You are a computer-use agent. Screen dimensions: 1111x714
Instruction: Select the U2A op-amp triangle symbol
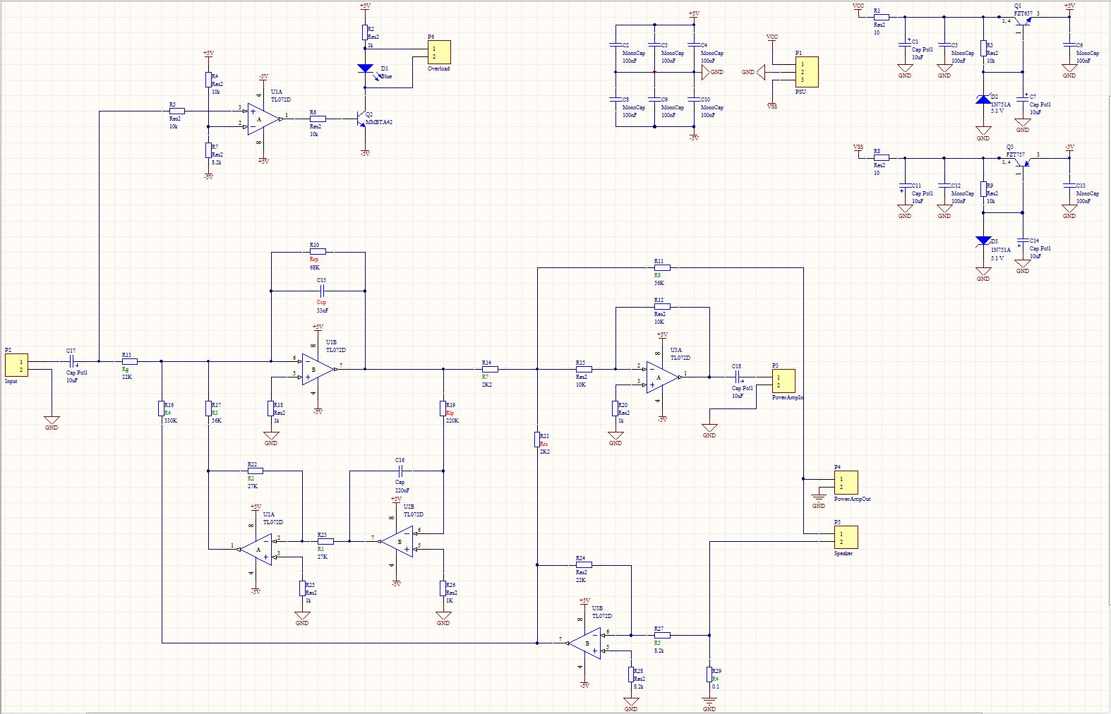tap(256, 549)
